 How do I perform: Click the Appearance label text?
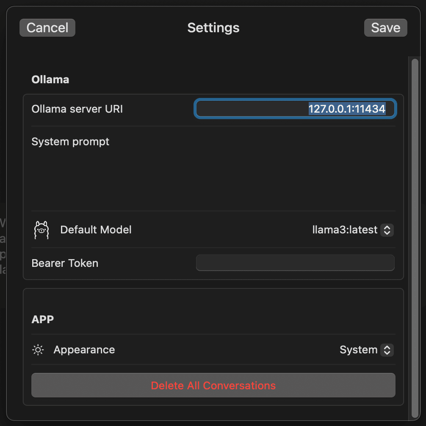(x=84, y=350)
